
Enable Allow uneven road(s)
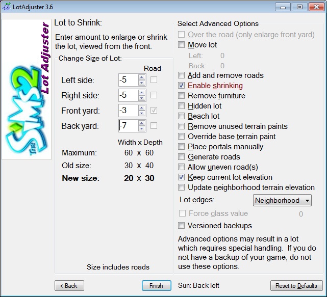point(181,167)
